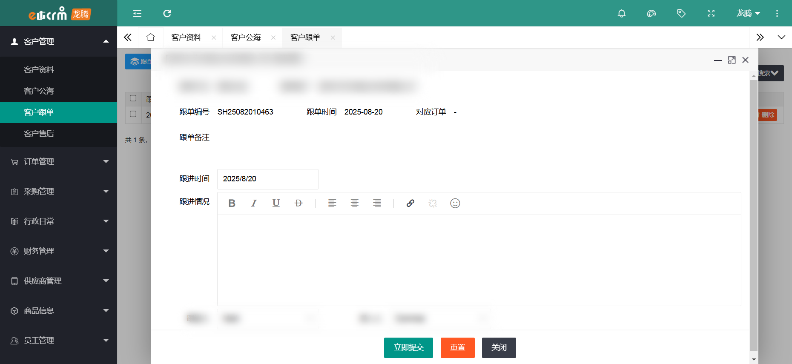
Task: Check the select-all checkbox in the table header
Action: (133, 98)
